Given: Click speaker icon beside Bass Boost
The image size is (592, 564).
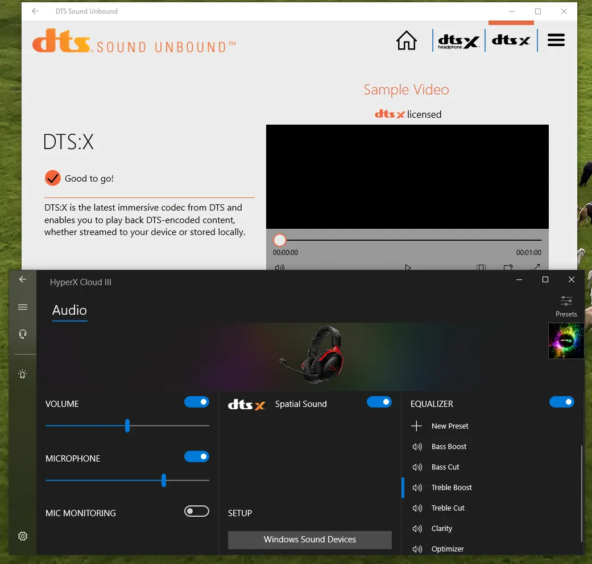Looking at the screenshot, I should point(417,447).
